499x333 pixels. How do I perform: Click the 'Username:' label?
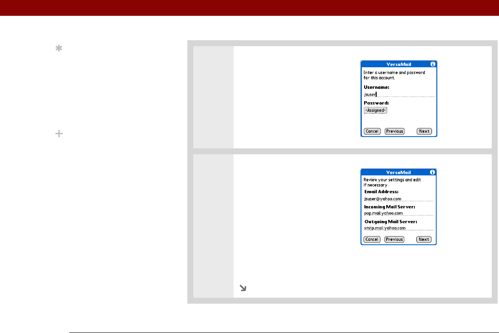[x=376, y=87]
